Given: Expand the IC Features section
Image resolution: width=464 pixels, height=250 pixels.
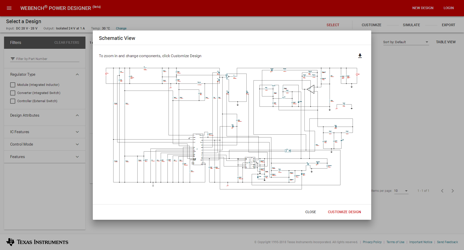Looking at the screenshot, I should (x=77, y=132).
